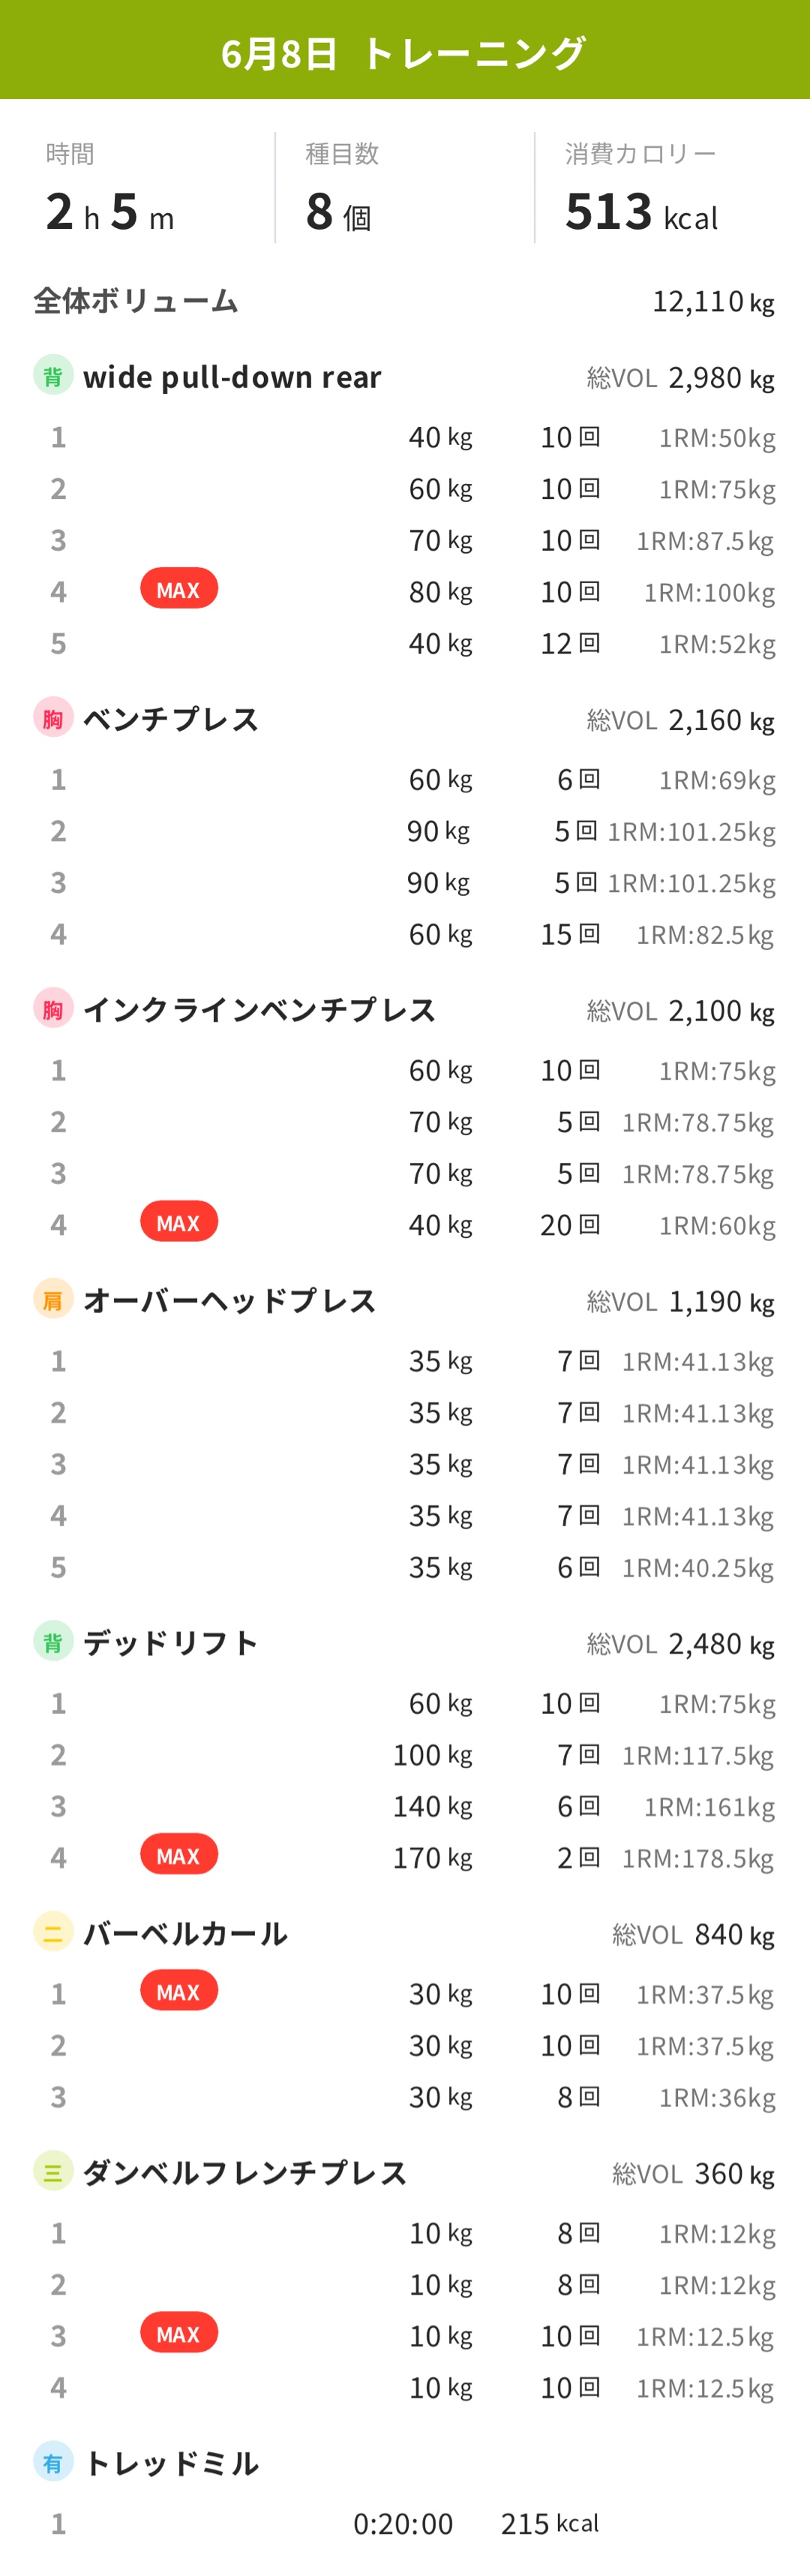
Task: Select the MAX badge on the 80 kg pull-down set
Action: (x=179, y=589)
